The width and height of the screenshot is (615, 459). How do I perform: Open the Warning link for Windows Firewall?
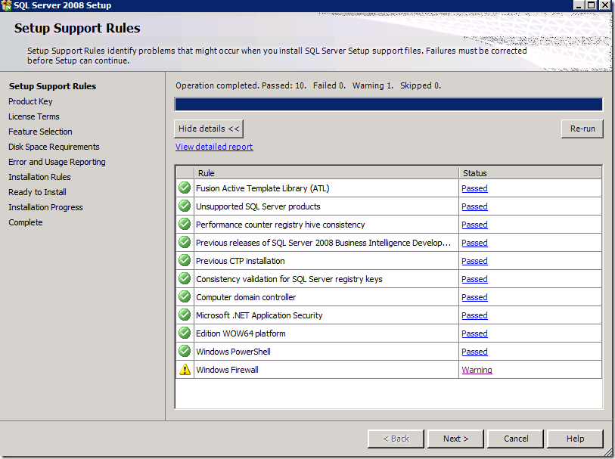[x=477, y=370]
